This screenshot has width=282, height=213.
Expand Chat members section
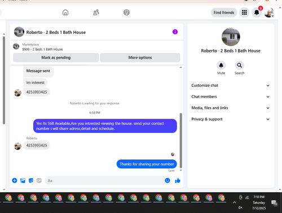(231, 97)
